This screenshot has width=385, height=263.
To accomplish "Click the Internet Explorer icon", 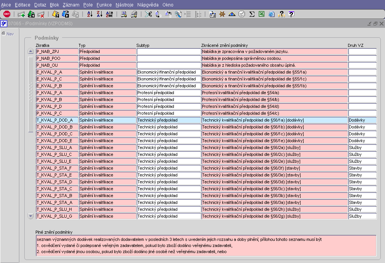I will [271, 14].
